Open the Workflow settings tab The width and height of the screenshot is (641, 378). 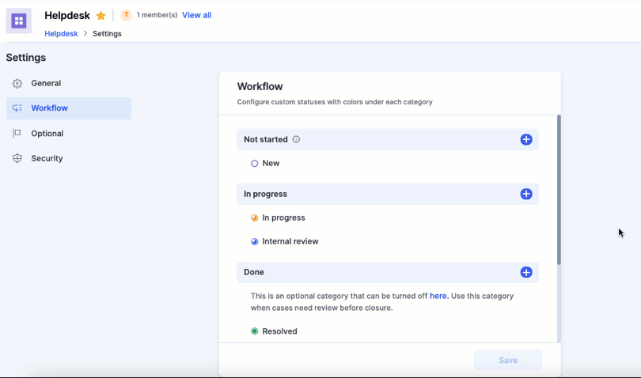69,108
